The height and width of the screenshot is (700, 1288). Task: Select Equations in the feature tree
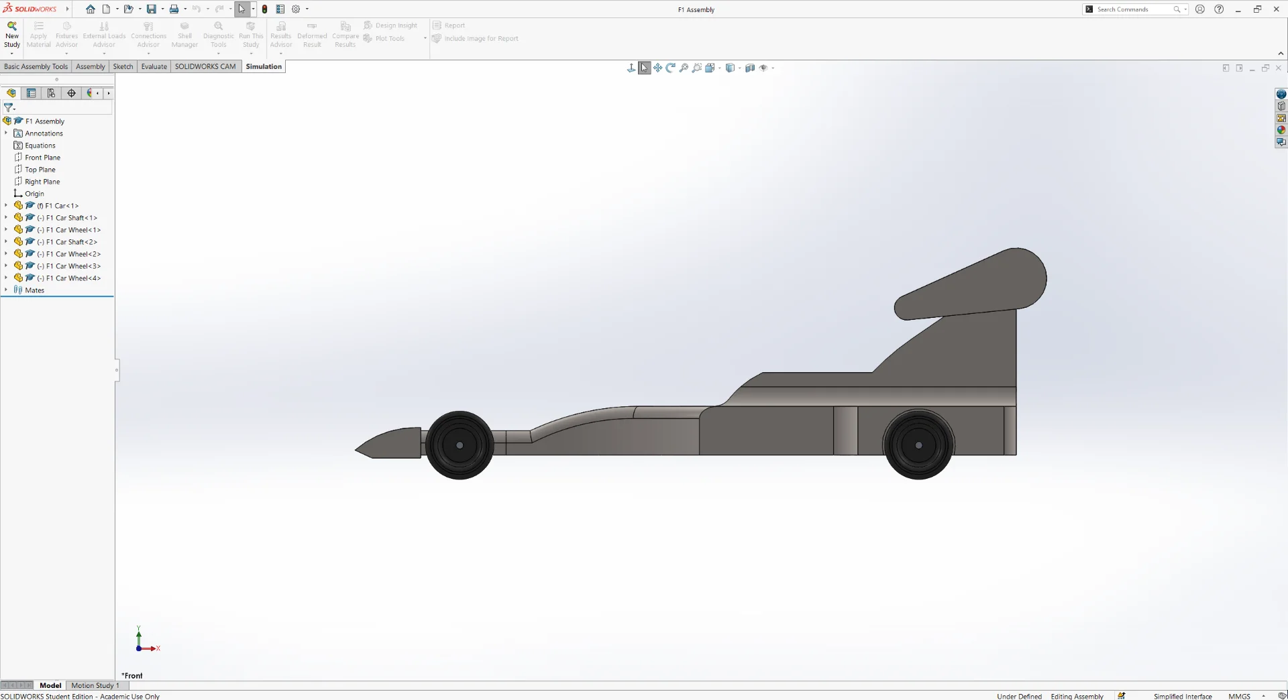click(x=35, y=145)
